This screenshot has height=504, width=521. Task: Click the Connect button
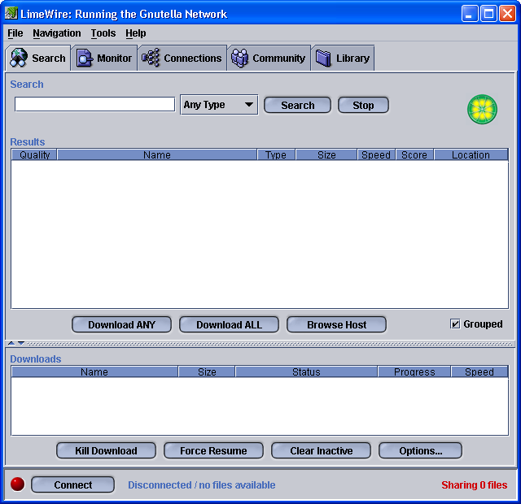click(72, 484)
